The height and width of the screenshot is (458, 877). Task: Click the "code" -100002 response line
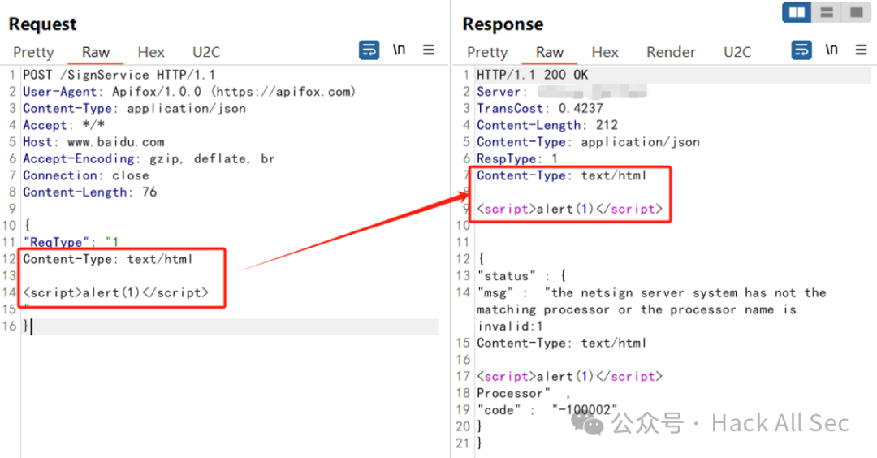pos(547,410)
